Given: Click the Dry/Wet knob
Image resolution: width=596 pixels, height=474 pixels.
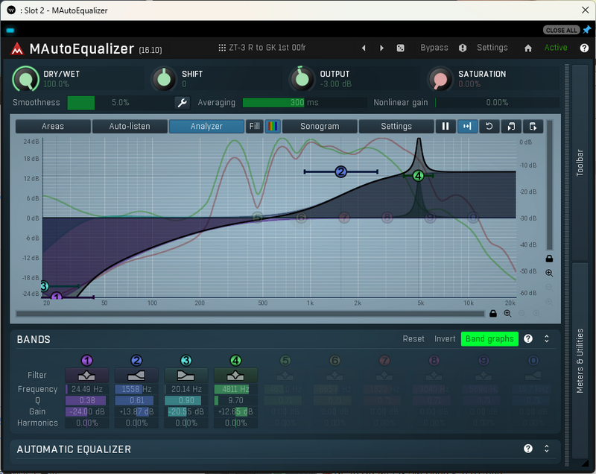Looking at the screenshot, I should tap(26, 79).
